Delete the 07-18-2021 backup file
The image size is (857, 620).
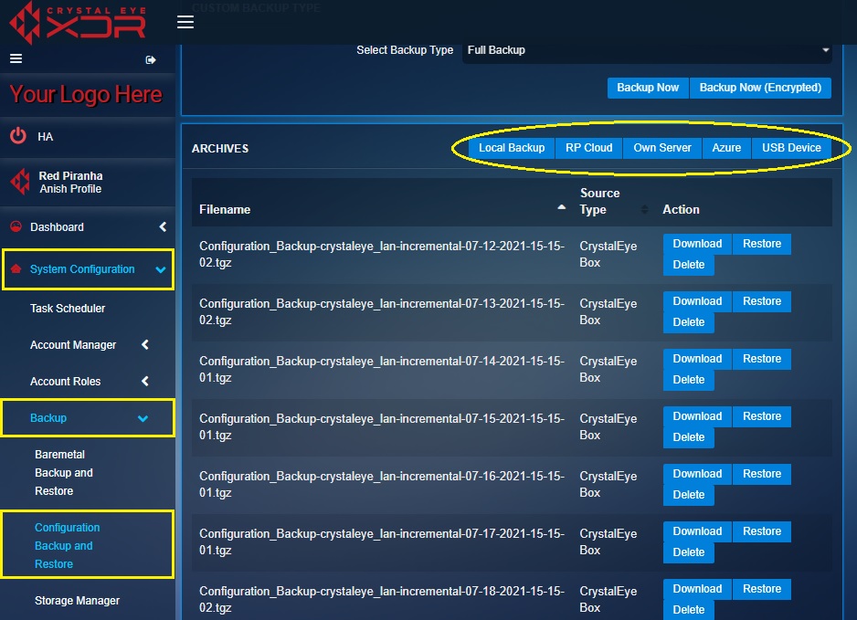coord(689,610)
